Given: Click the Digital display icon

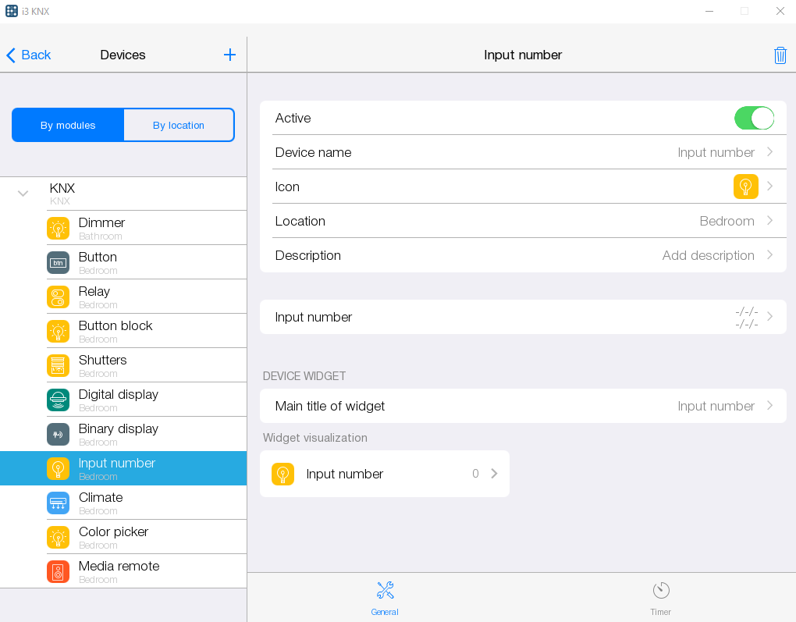Looking at the screenshot, I should click(58, 400).
